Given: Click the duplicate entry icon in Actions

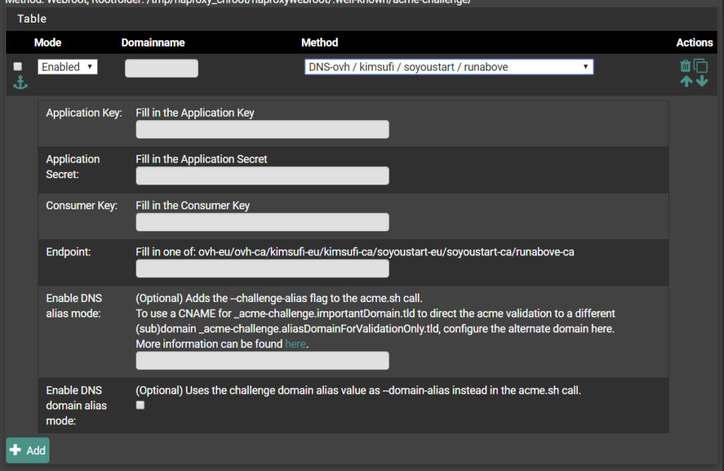Looking at the screenshot, I should tap(701, 66).
